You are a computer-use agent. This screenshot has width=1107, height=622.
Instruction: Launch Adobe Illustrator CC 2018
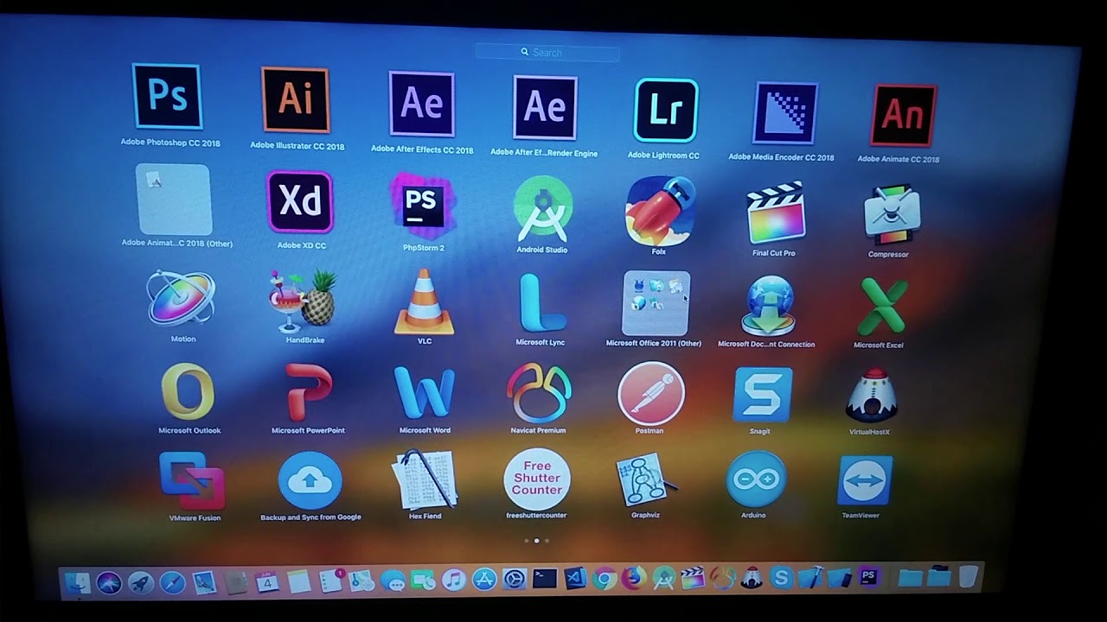[x=296, y=99]
